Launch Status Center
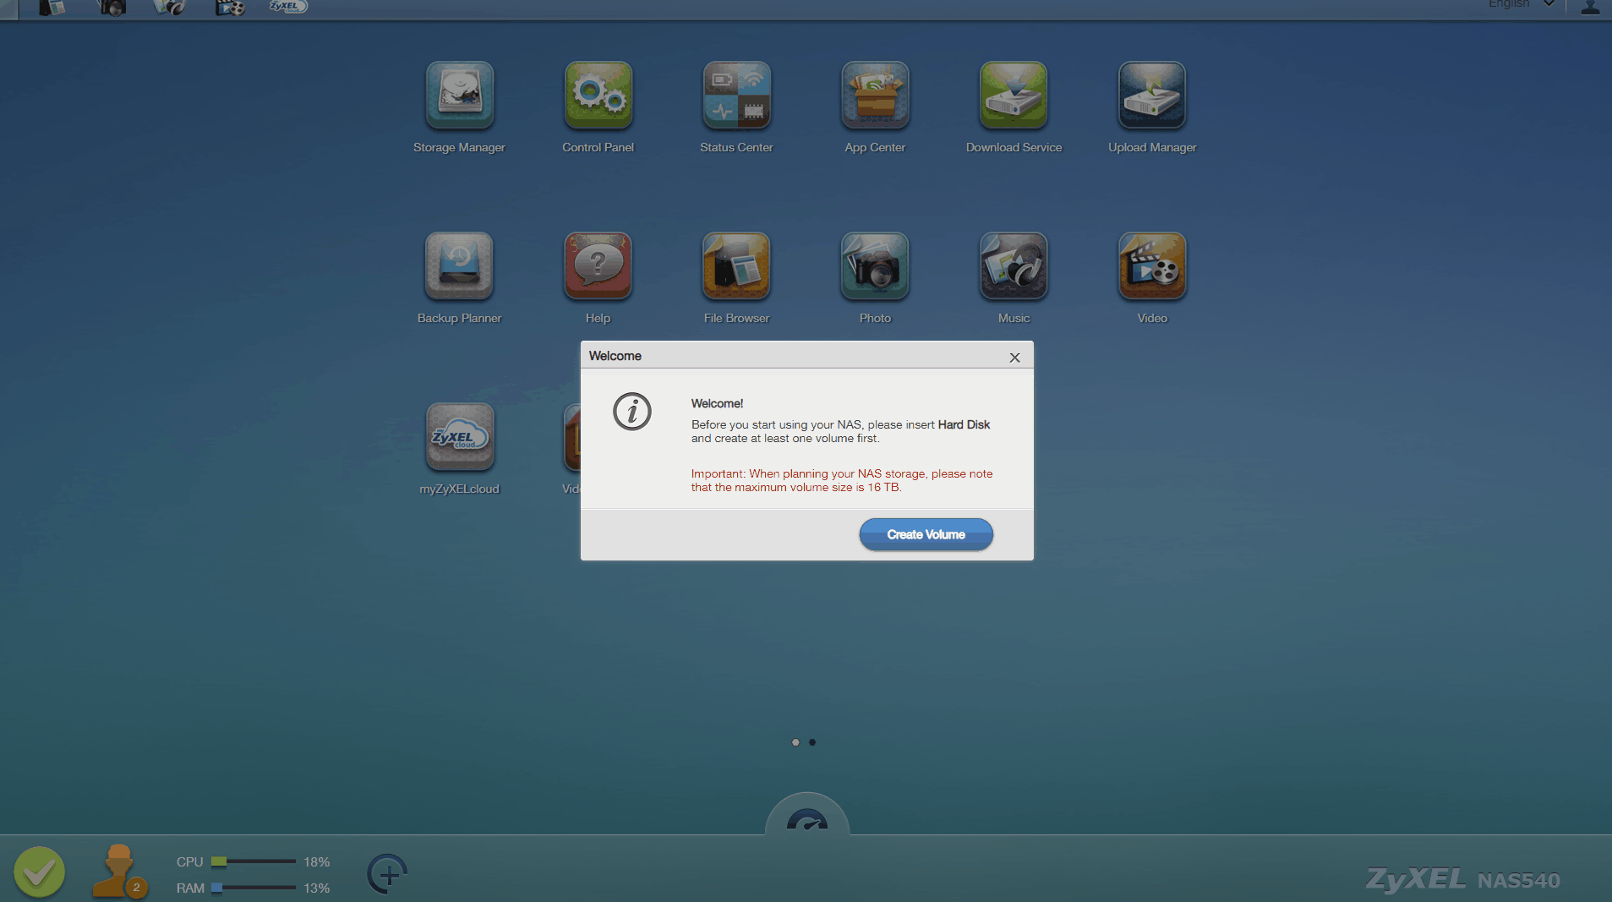1612x902 pixels. tap(736, 96)
